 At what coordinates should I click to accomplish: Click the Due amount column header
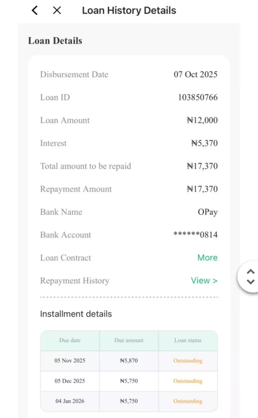click(x=129, y=340)
